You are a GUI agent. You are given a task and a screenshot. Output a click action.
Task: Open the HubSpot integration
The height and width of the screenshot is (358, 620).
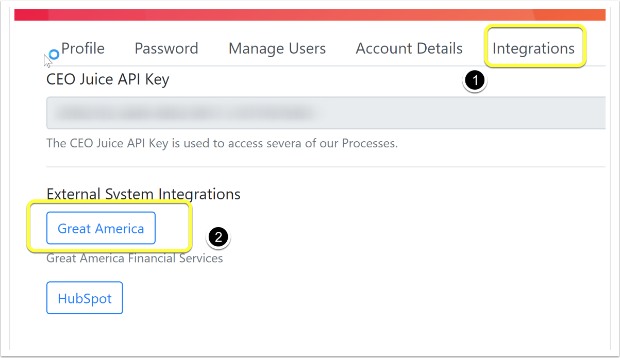tap(85, 298)
